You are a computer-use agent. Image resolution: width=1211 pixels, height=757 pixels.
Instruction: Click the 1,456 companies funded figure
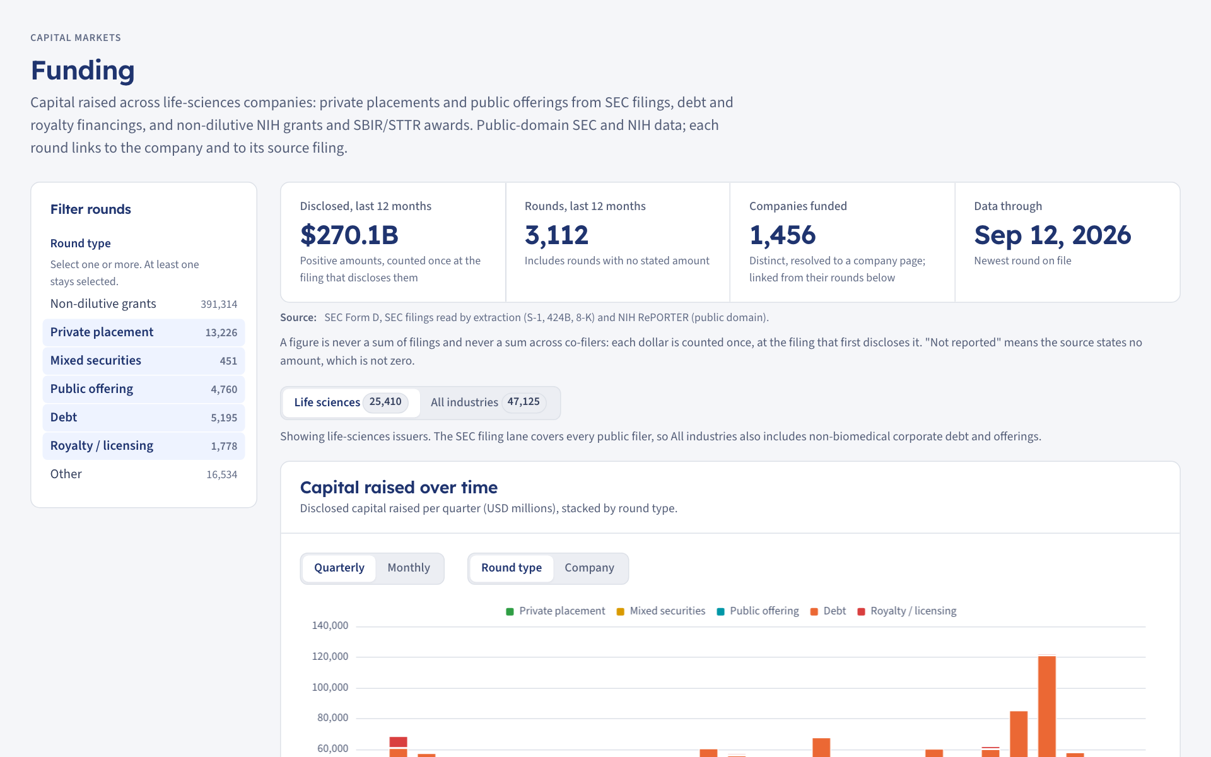pos(783,235)
